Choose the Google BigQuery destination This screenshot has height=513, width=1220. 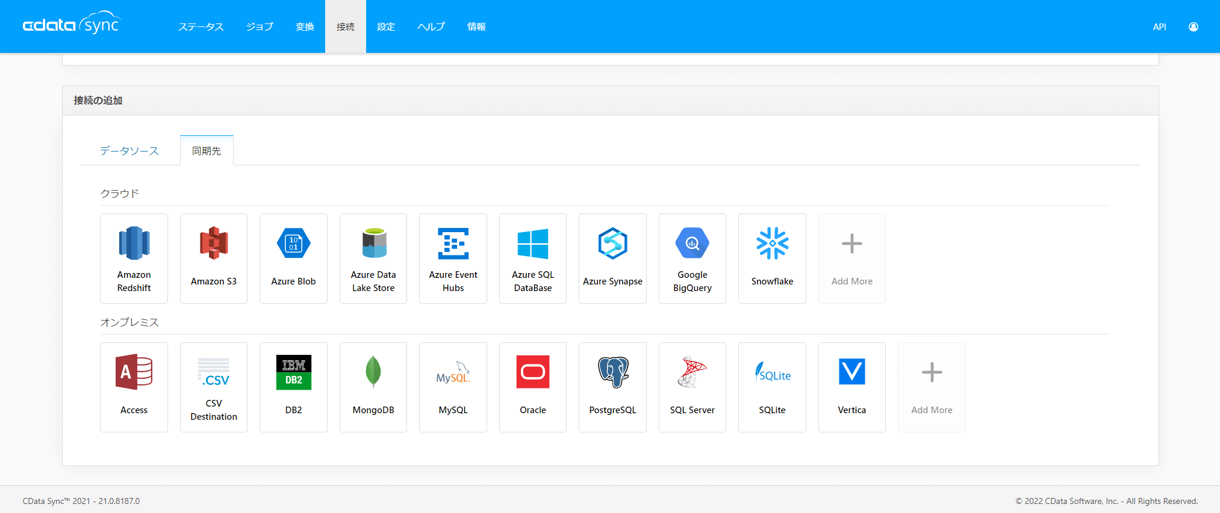(692, 259)
